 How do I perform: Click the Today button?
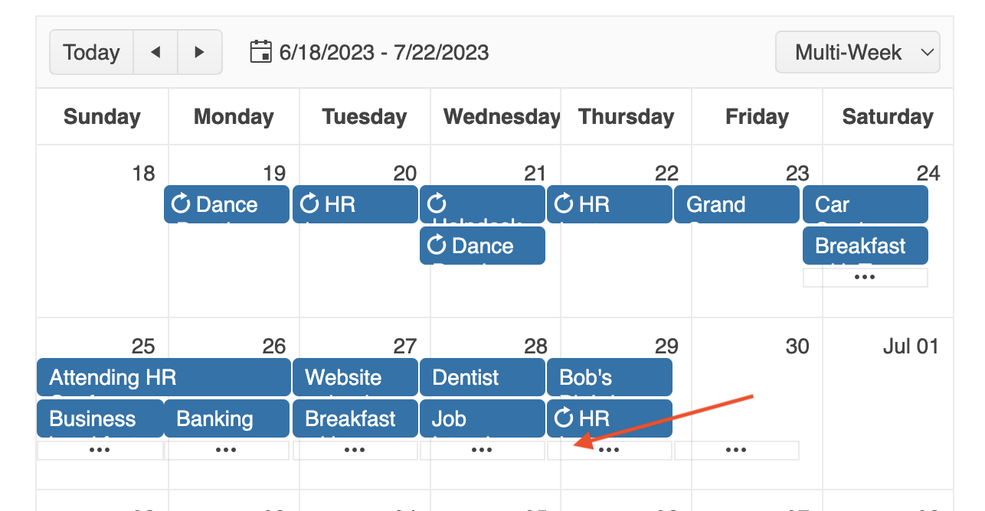coord(91,52)
